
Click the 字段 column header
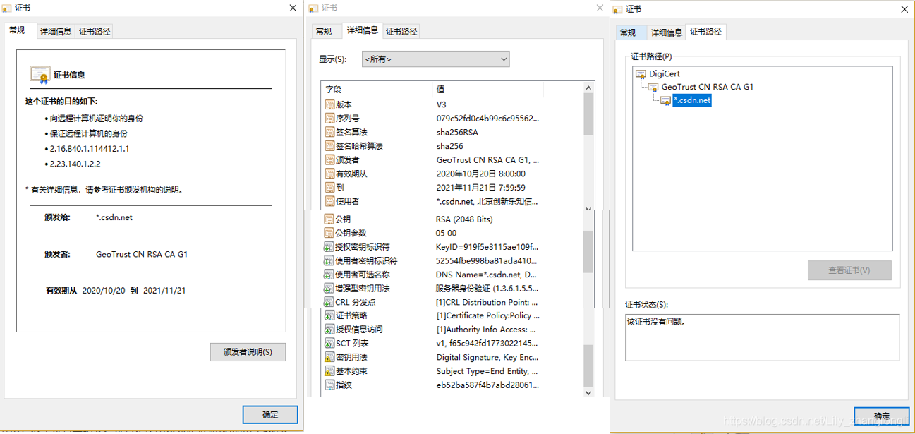pos(377,90)
